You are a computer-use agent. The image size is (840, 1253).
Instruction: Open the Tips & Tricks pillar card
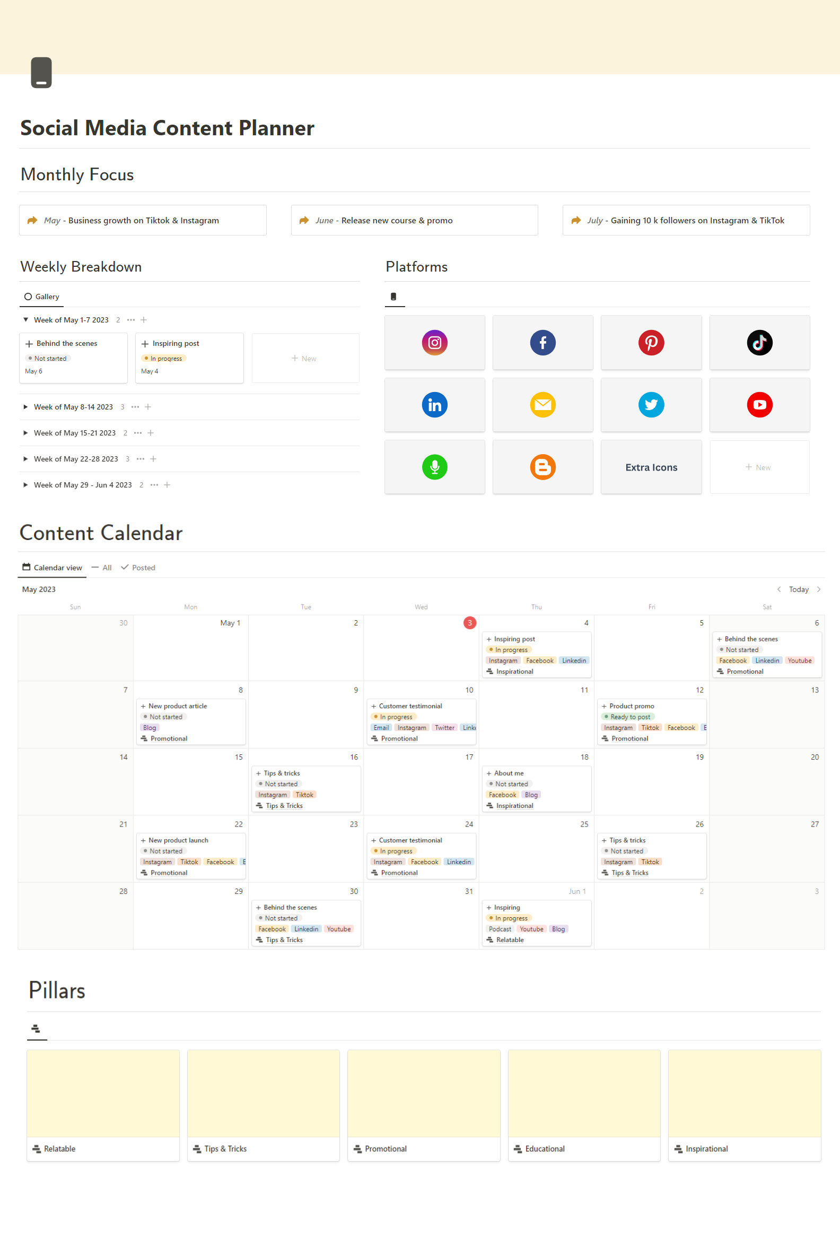click(263, 1105)
